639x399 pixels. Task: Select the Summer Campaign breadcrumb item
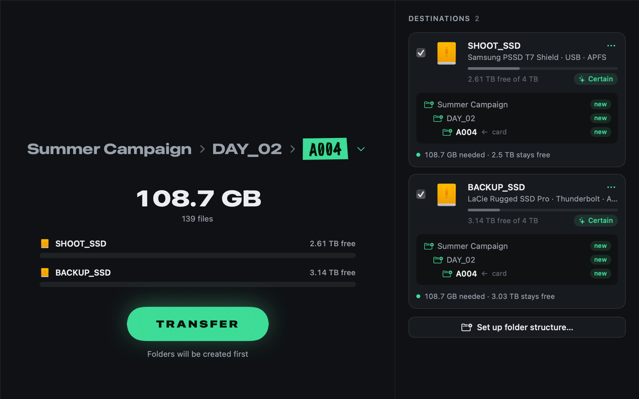pos(109,149)
